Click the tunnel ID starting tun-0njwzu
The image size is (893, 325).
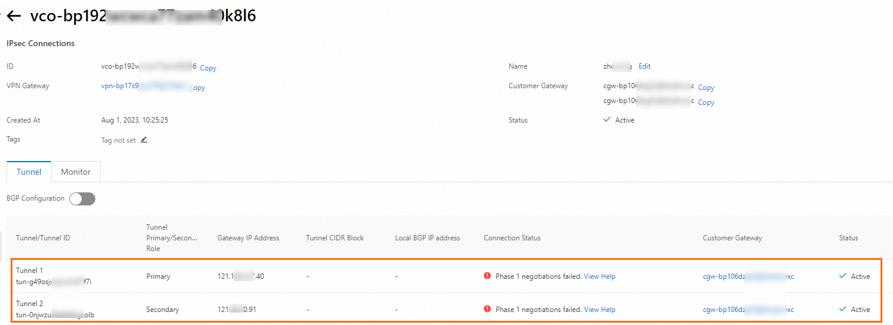55,315
